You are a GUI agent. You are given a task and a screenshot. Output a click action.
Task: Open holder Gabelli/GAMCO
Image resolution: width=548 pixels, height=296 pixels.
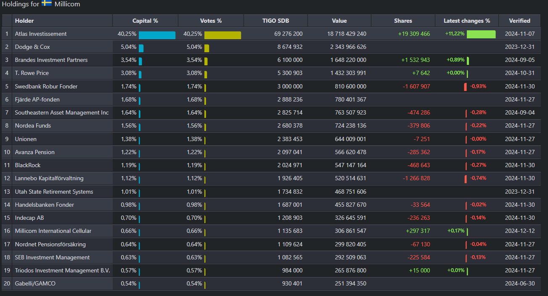35,283
